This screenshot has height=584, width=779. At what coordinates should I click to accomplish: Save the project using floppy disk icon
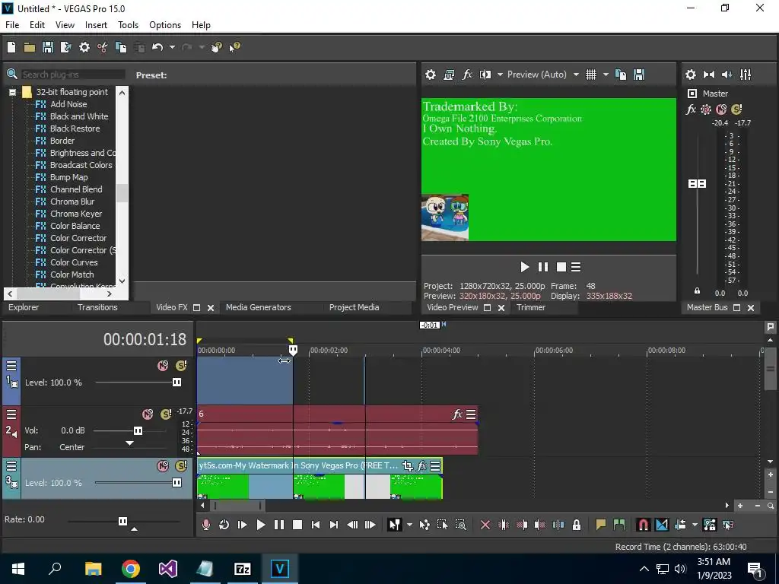pos(48,47)
